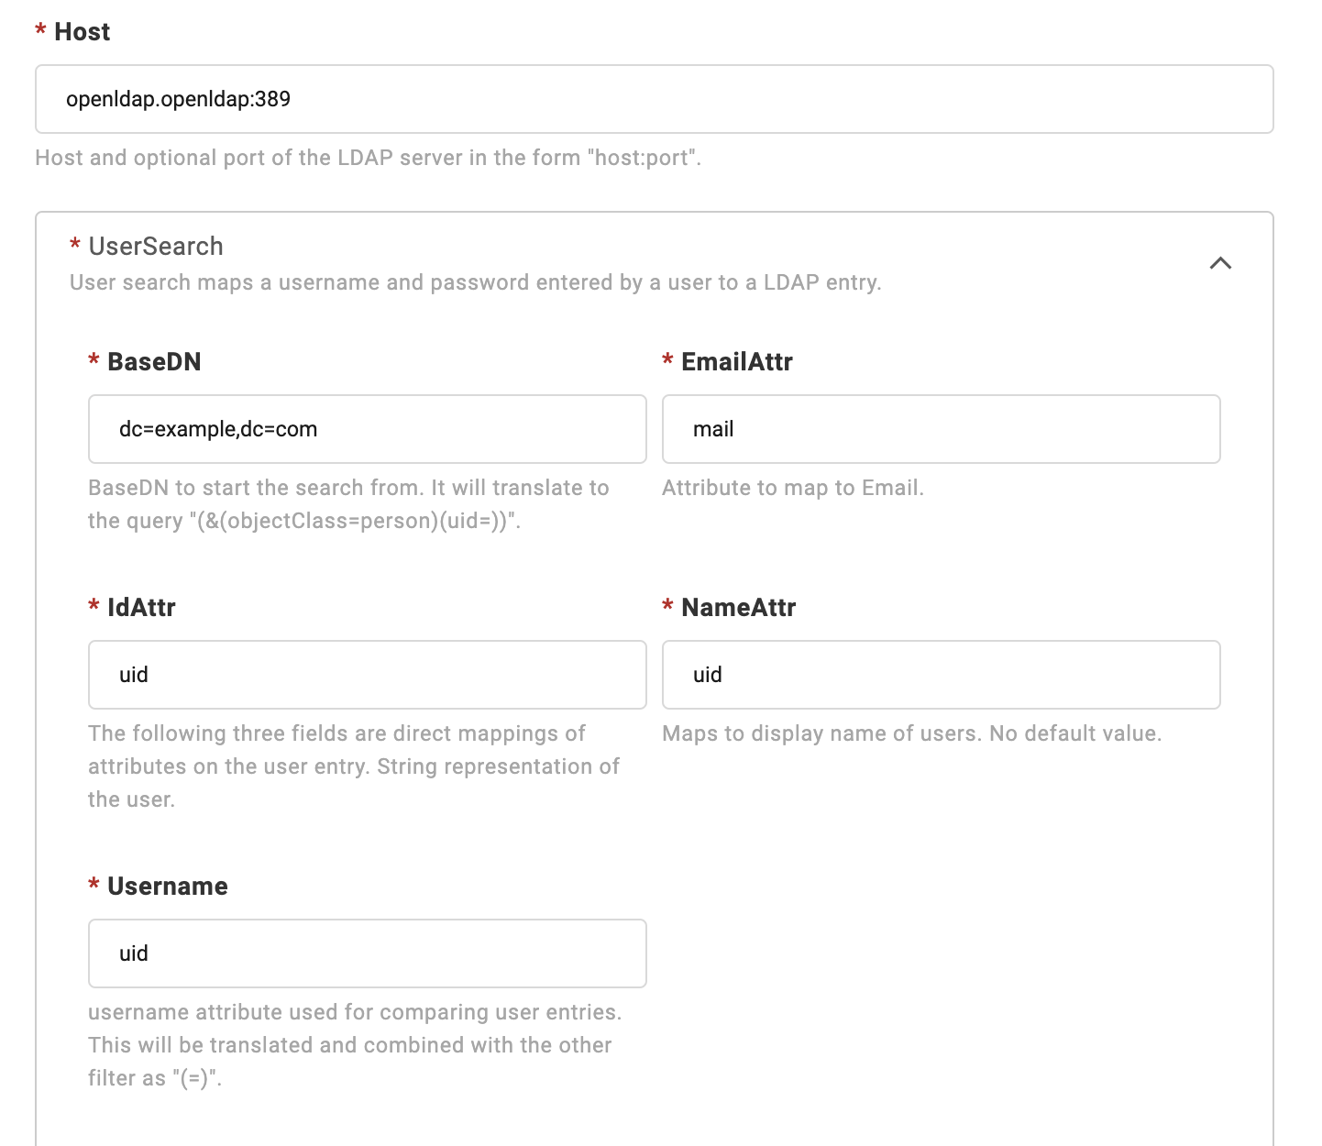1322x1146 pixels.
Task: Click the Host field label
Action: click(x=82, y=32)
